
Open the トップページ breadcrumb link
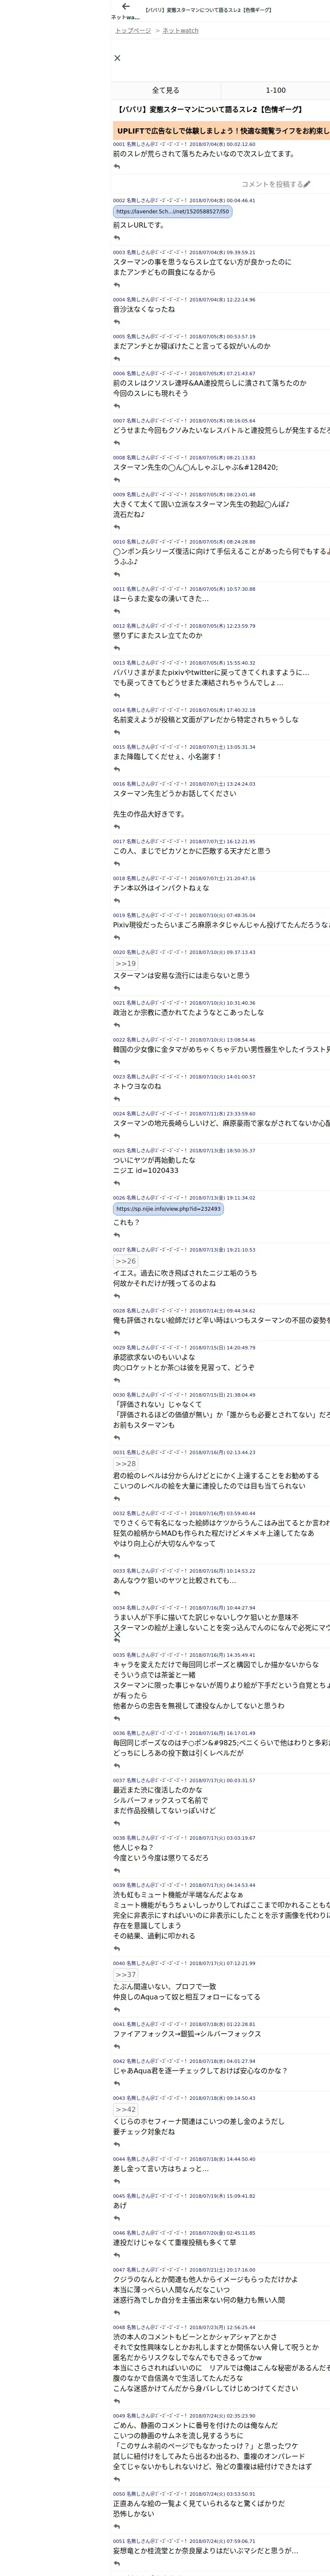(133, 31)
